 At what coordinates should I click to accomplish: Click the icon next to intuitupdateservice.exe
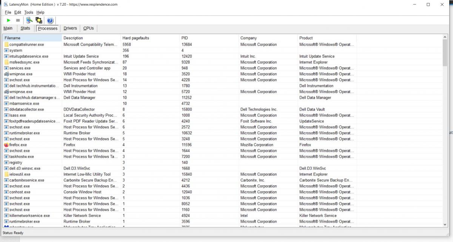(6, 56)
